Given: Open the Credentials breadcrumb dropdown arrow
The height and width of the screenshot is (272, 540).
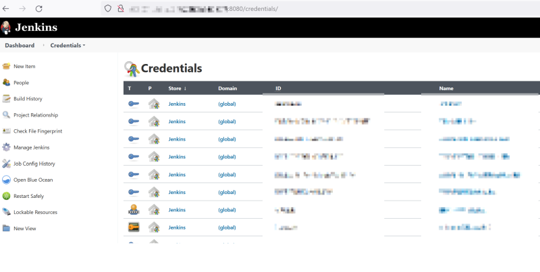Looking at the screenshot, I should [84, 45].
